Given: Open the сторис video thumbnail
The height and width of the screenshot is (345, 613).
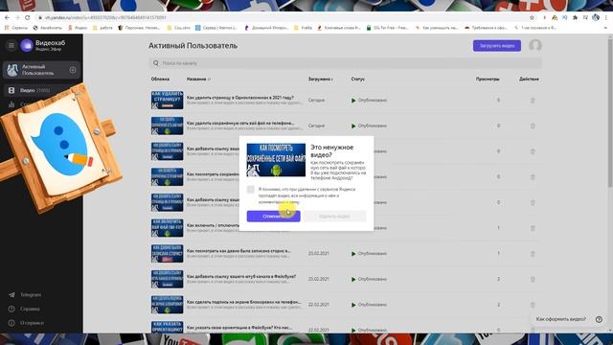Looking at the screenshot, I should click(x=167, y=253).
